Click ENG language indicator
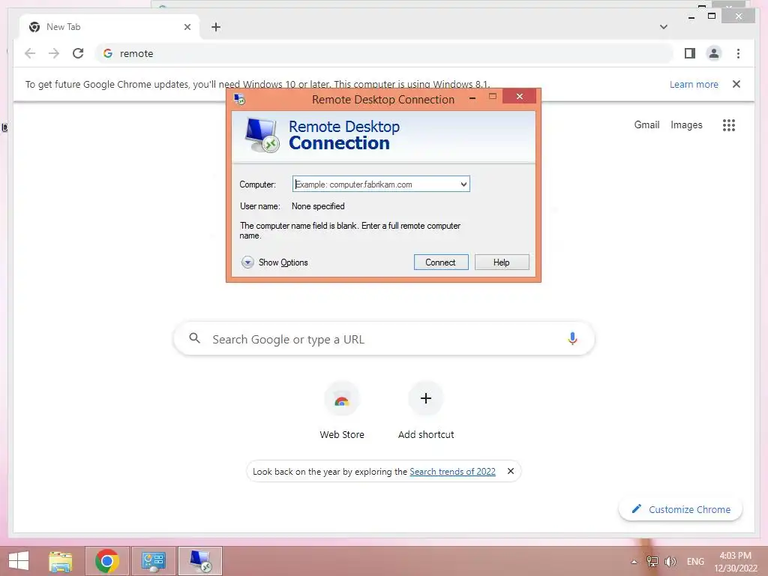 (695, 561)
